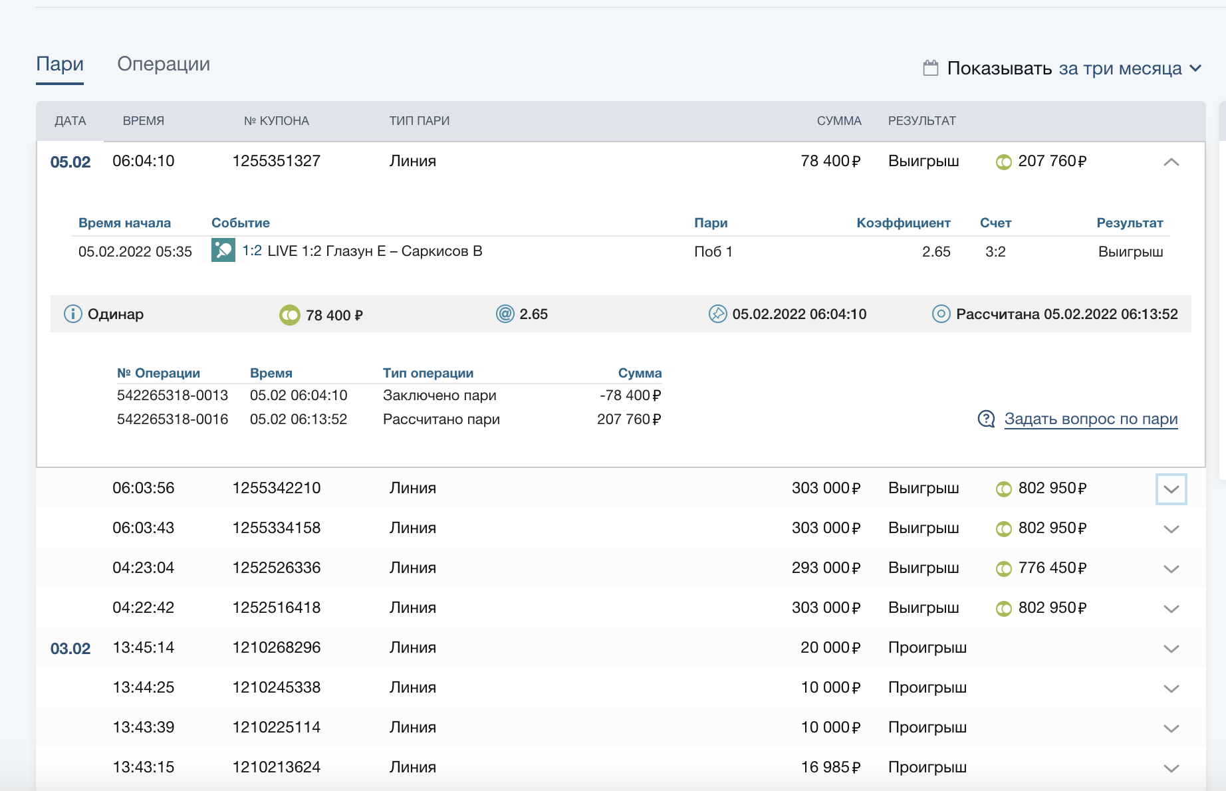
Task: Click the info icon beside Одинар
Action: 72,314
